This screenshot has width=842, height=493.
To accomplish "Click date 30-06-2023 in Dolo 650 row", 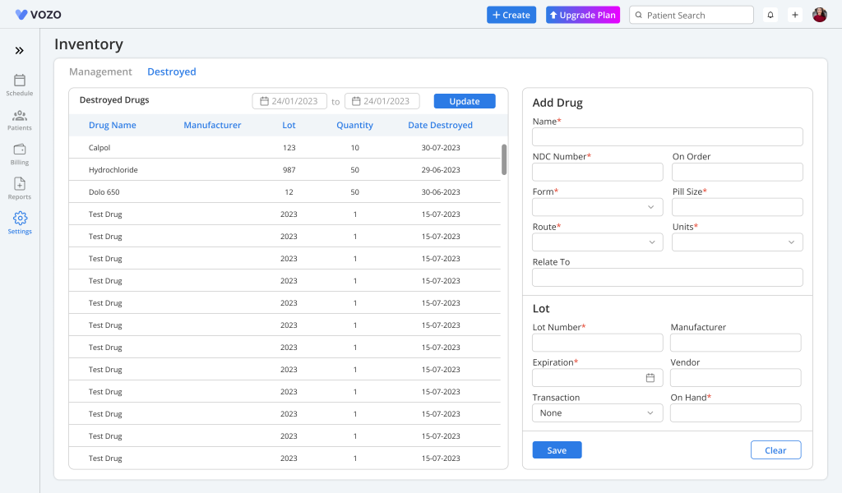I will pyautogui.click(x=441, y=192).
